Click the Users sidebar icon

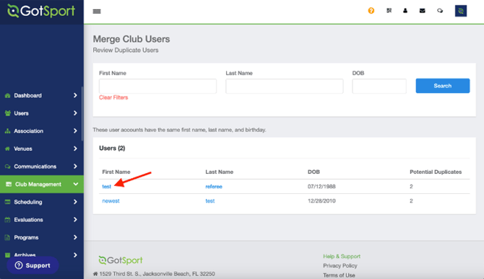click(x=8, y=113)
